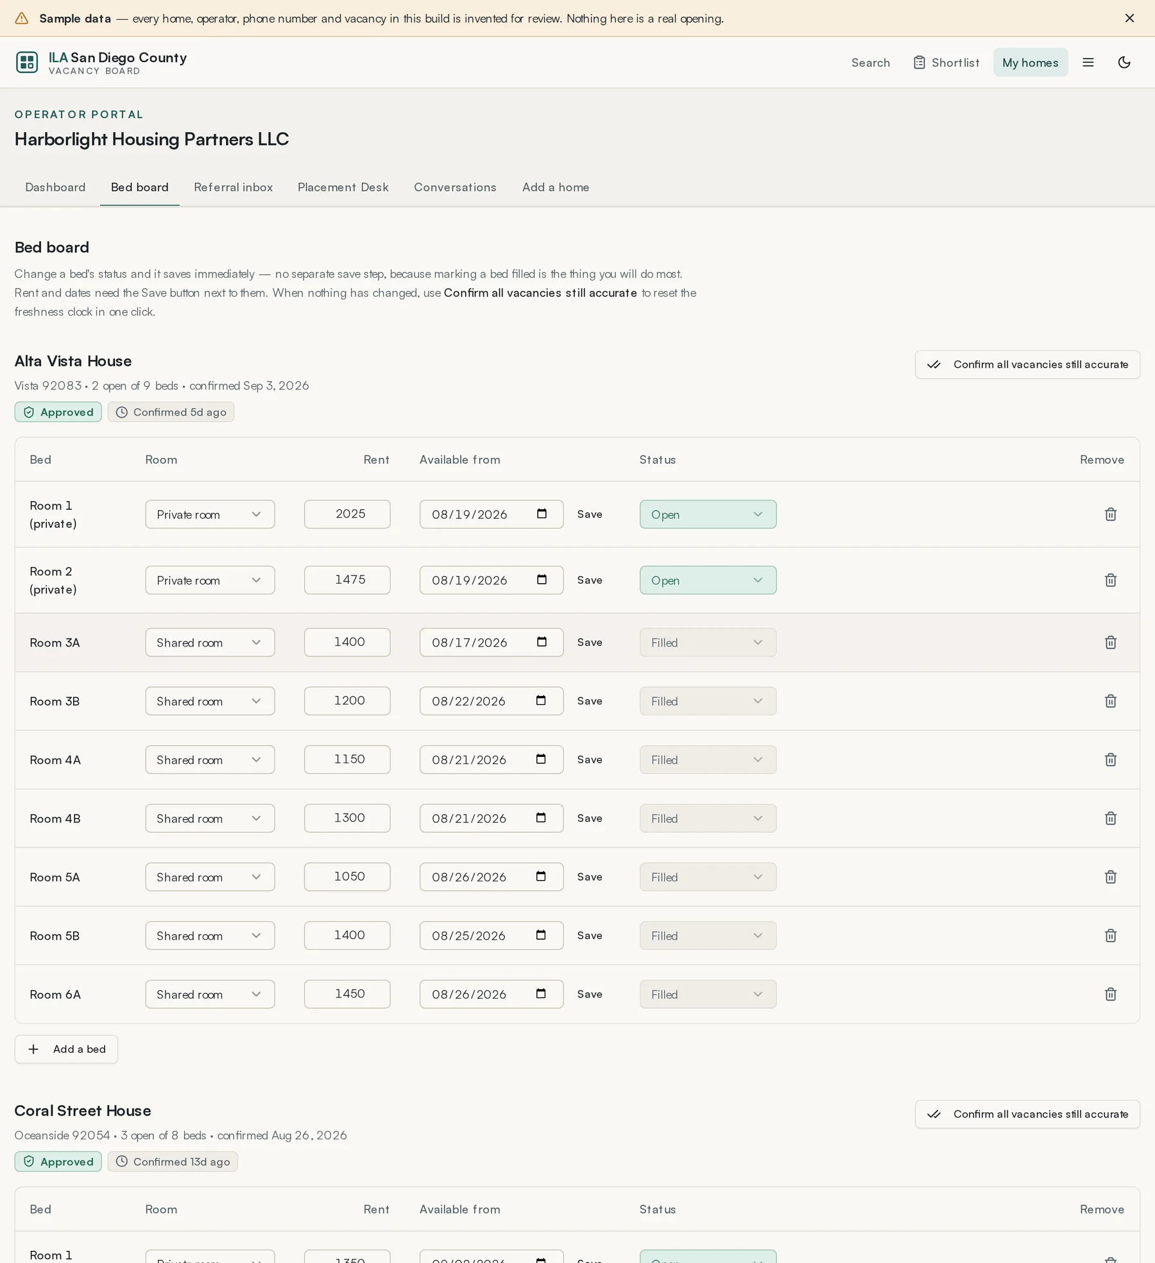
Task: Change Room 5A status from Filled
Action: [x=708, y=877]
